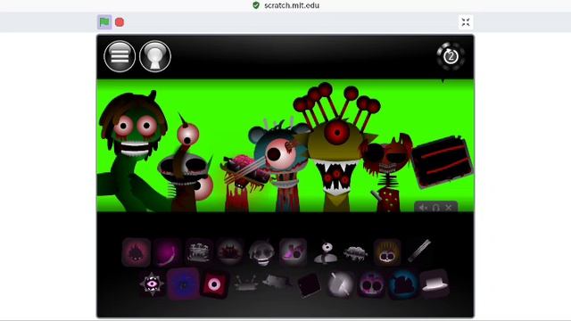Select the pink and purple figure icon
571x321 pixels.
(293, 251)
